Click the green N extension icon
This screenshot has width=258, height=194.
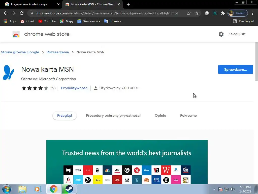pyautogui.click(x=215, y=13)
